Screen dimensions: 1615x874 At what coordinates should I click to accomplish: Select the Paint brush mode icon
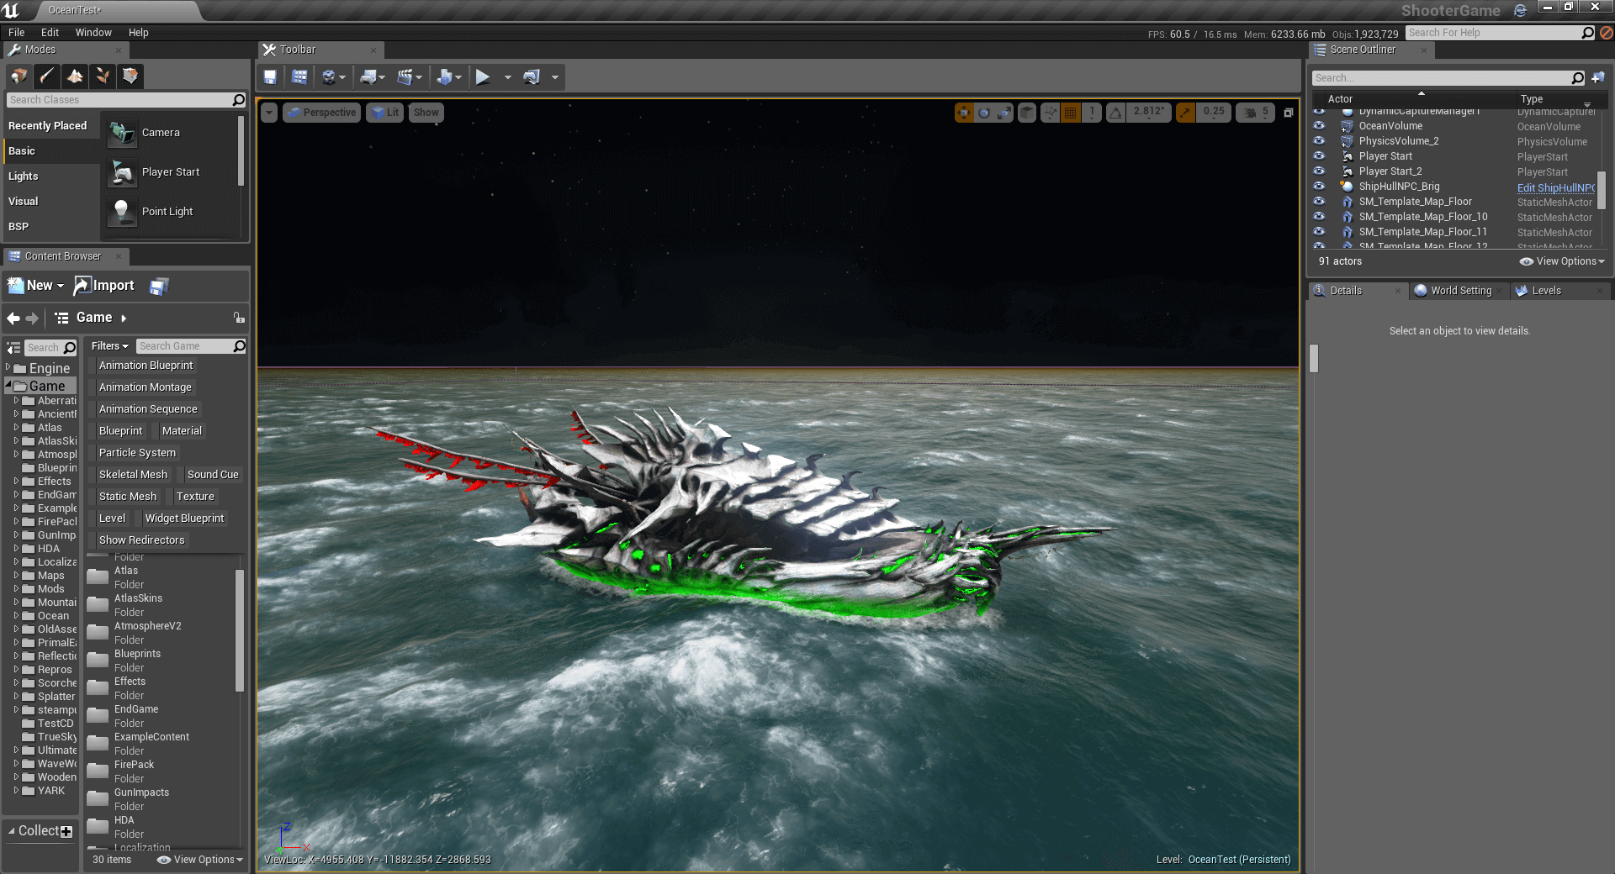46,76
